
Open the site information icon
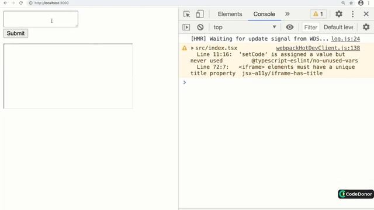(31, 3)
